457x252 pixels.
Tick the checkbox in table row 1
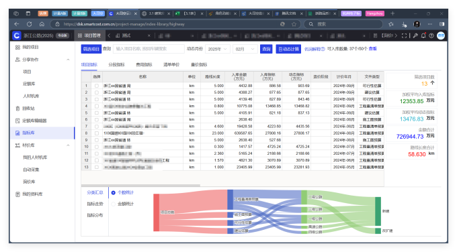(x=97, y=86)
